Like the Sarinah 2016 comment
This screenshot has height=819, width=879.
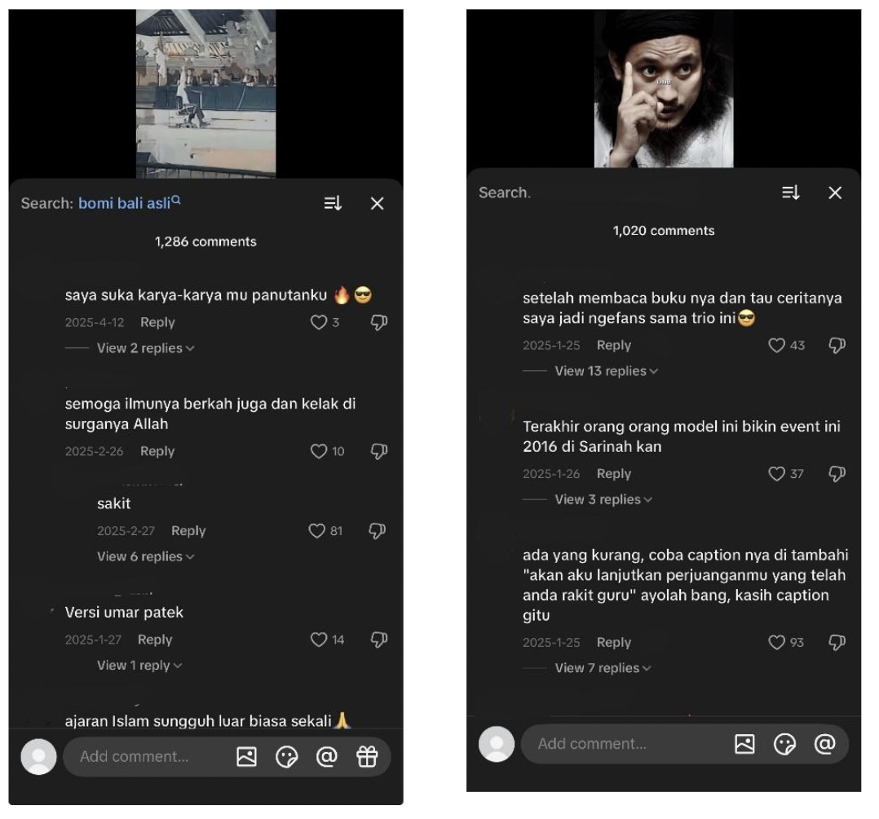777,474
